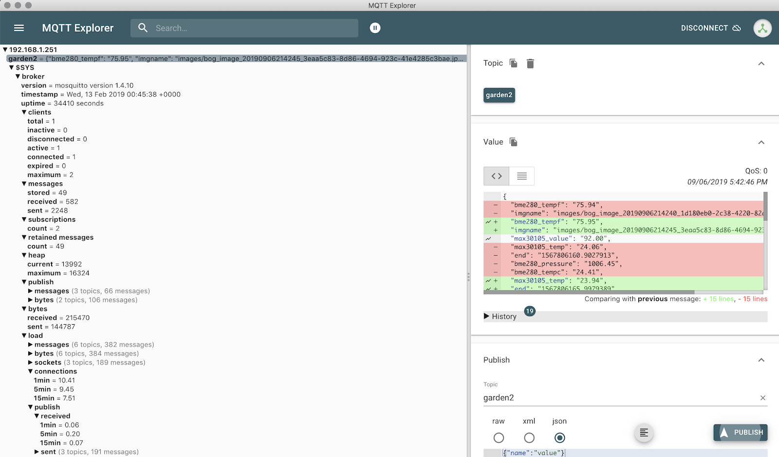Select publish received 5min = 0.20 row
779x457 pixels.
[x=60, y=434]
